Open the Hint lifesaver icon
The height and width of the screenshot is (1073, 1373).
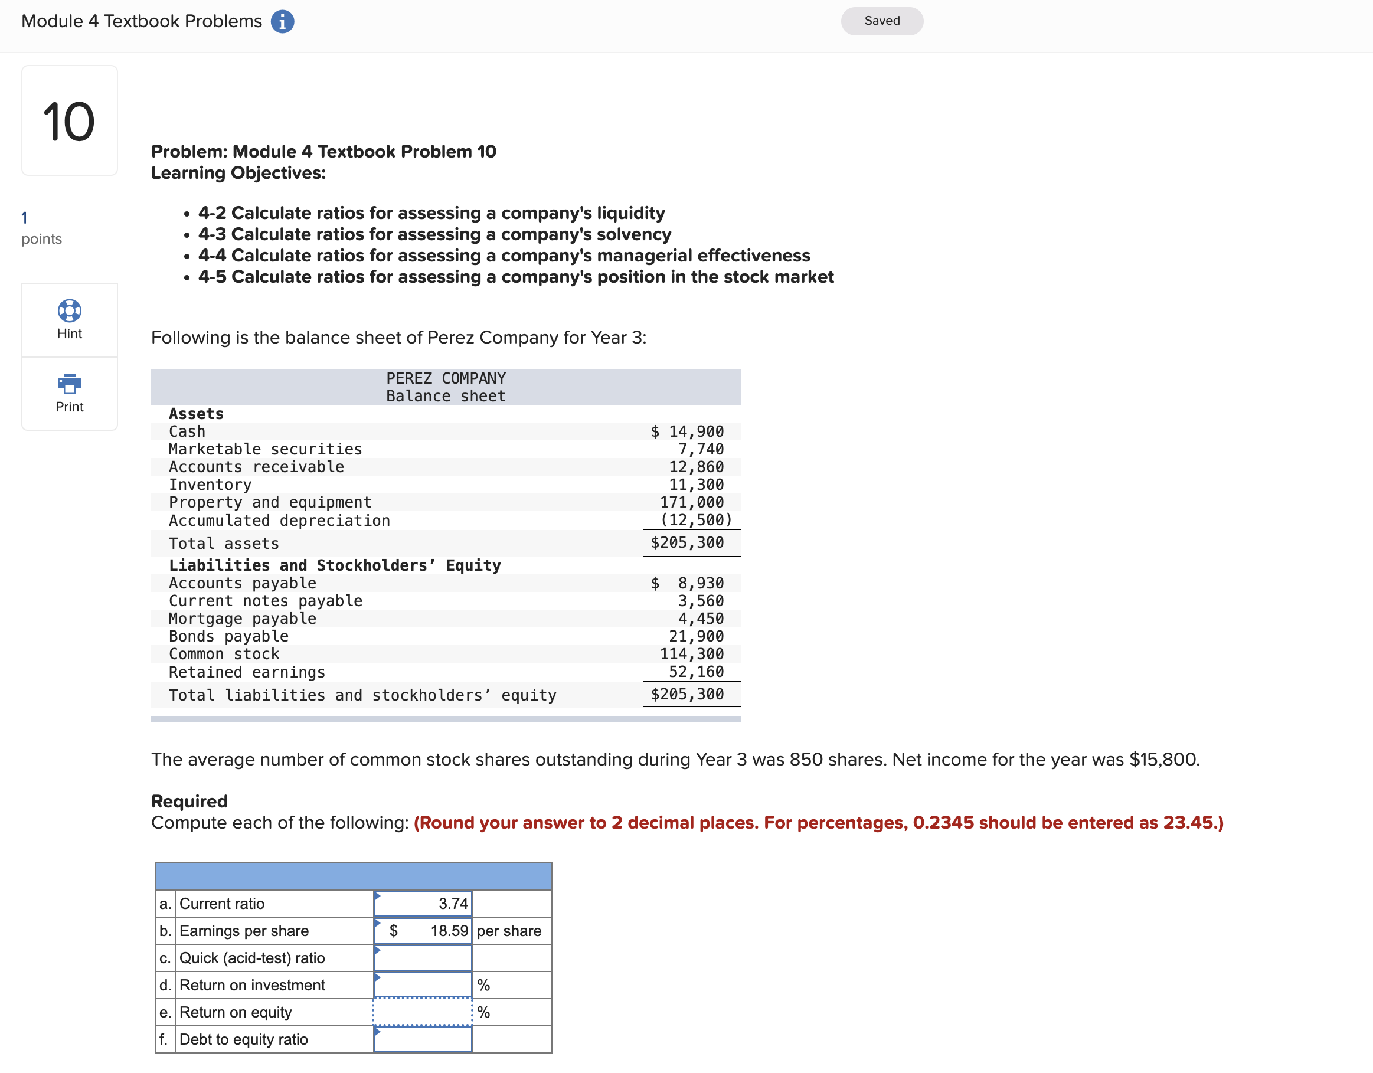click(69, 310)
